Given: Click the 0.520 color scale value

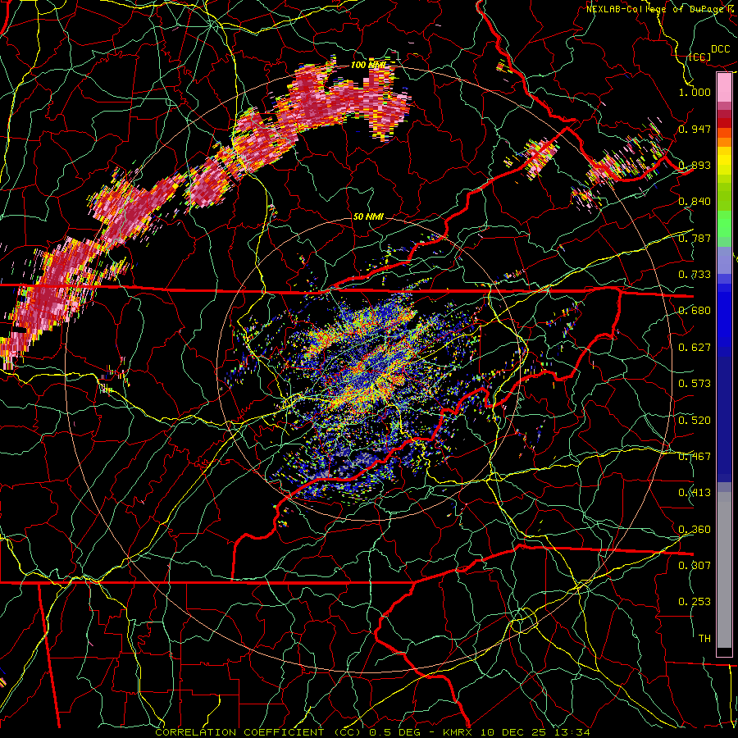Looking at the screenshot, I should tap(695, 421).
